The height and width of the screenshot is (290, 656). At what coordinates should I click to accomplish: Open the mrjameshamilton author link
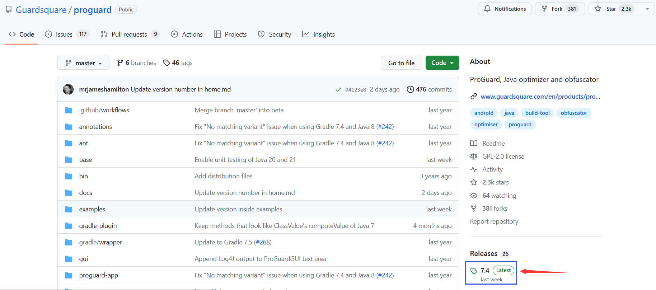[104, 89]
